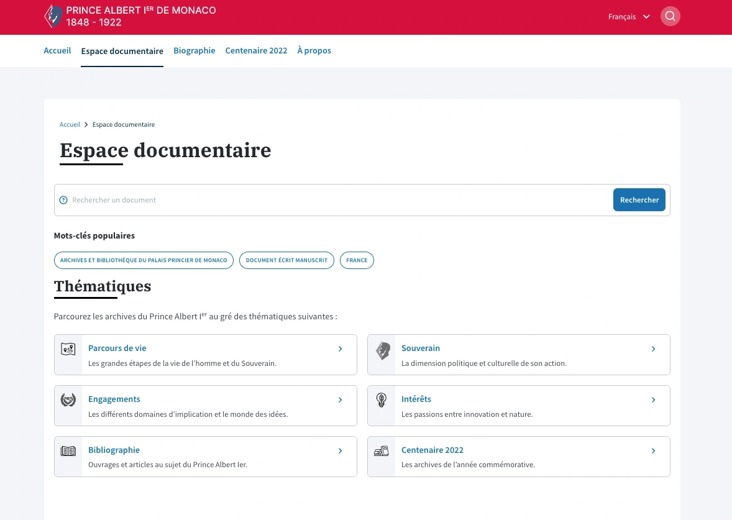This screenshot has width=732, height=520.
Task: Click 'Les archives de l'année commémorative' text
Action: 469,465
